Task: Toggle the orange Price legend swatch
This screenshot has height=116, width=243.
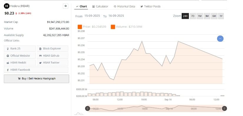Action: (x=80, y=27)
